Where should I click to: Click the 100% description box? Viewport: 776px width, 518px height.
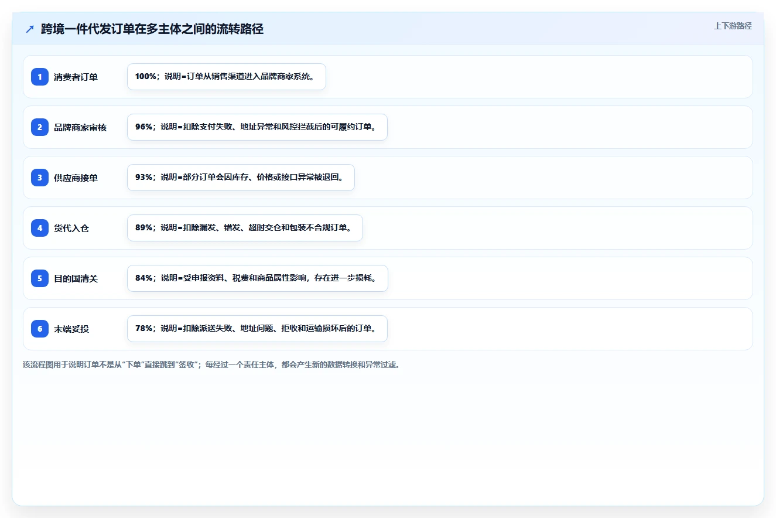coord(226,77)
